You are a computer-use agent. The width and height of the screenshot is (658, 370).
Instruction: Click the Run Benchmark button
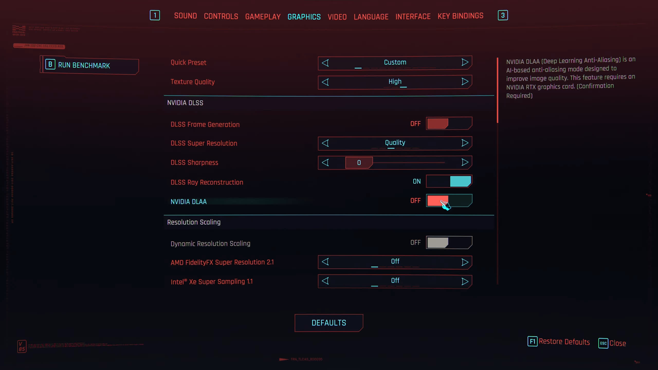pyautogui.click(x=90, y=65)
